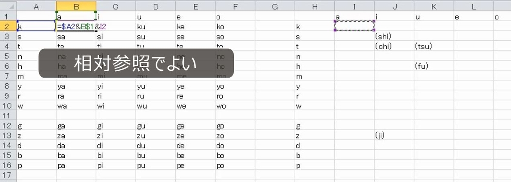Screen dimensions: 511x182
Task: Select column header F
Action: pos(235,6)
